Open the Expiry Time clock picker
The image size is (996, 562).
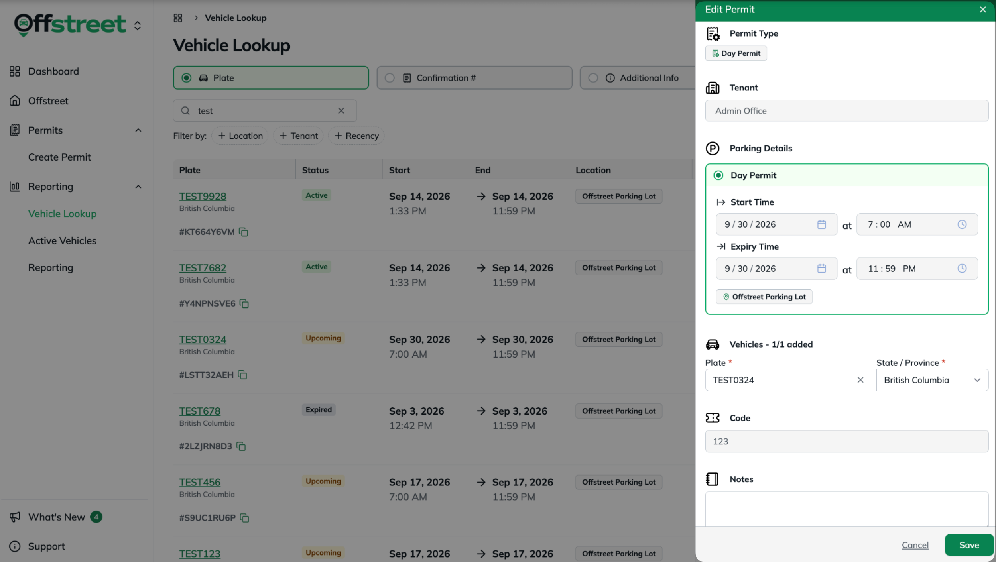coord(962,269)
